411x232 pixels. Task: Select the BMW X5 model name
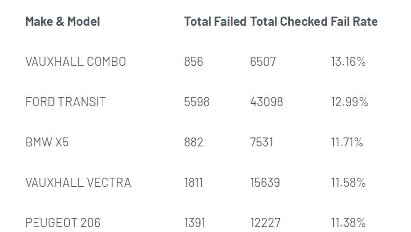point(47,142)
